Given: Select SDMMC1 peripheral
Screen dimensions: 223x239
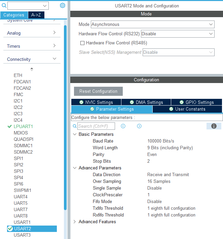Looking at the screenshot, I should click(23, 146).
